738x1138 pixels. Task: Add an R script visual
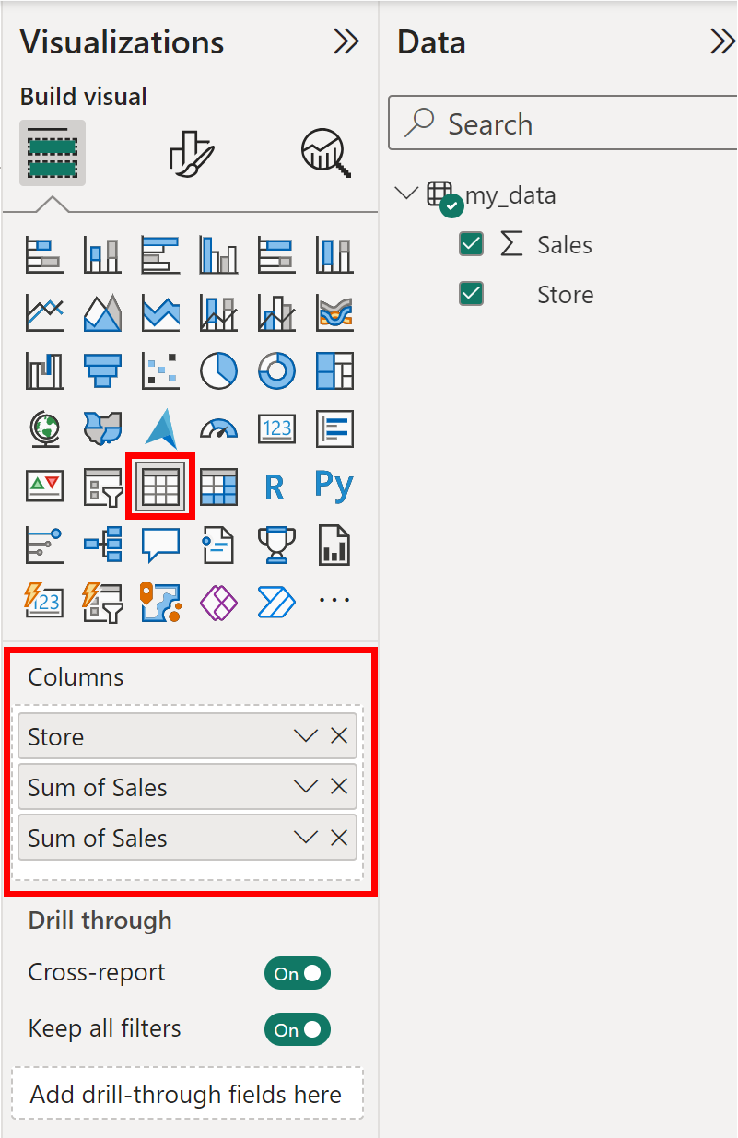tap(274, 486)
